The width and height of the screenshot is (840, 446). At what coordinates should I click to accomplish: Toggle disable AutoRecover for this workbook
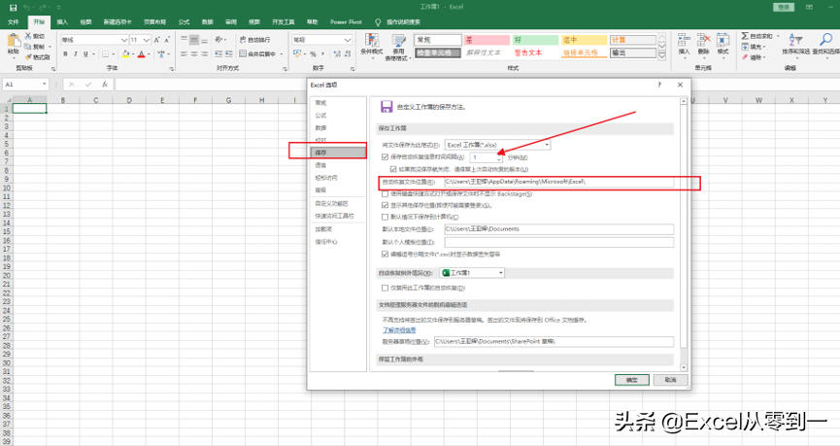click(x=385, y=288)
